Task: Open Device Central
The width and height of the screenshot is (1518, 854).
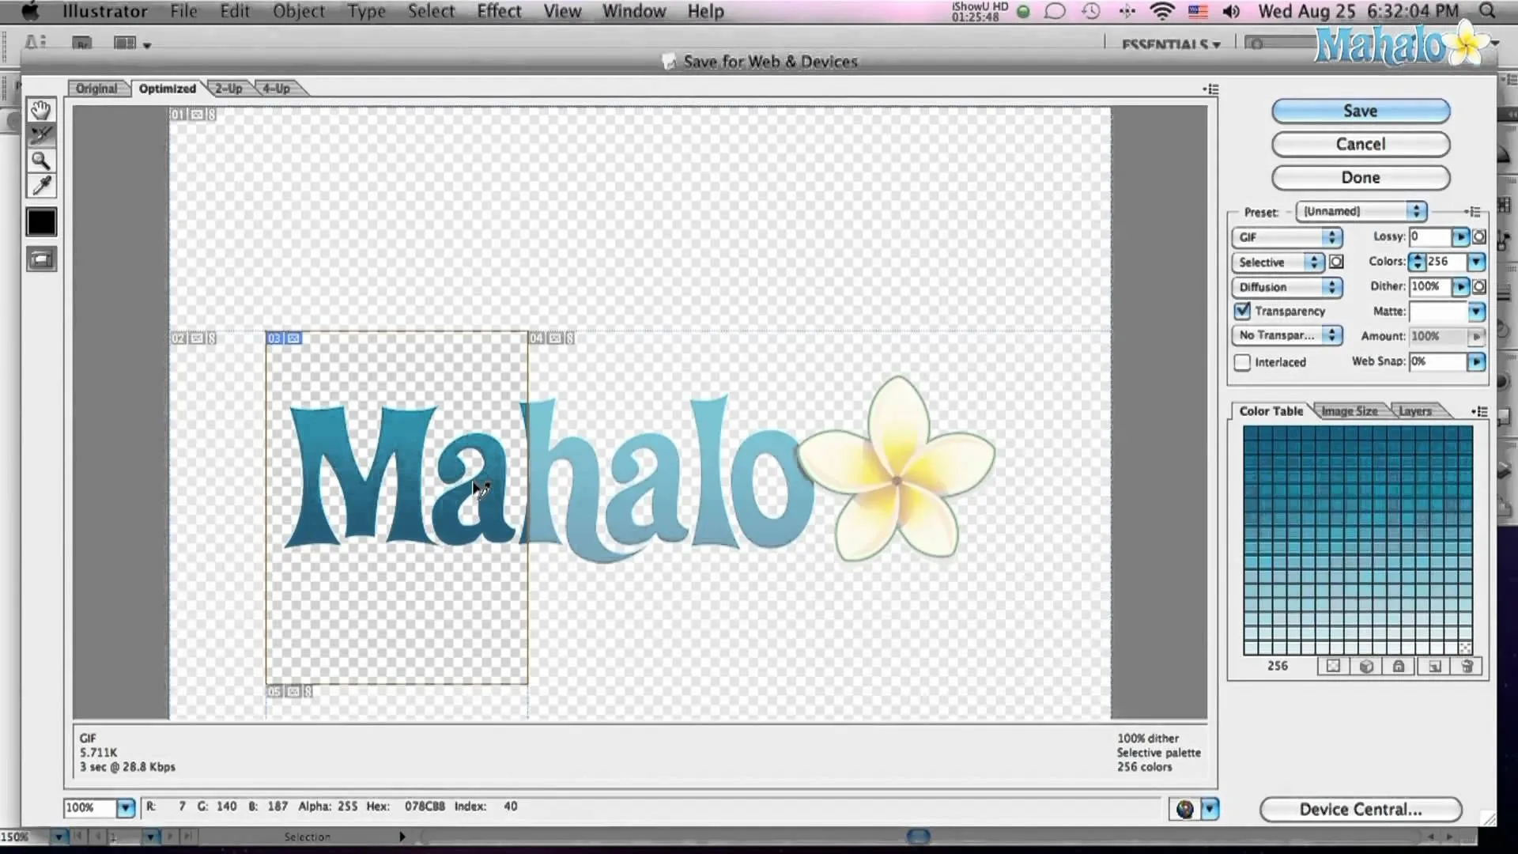Action: [x=1361, y=810]
